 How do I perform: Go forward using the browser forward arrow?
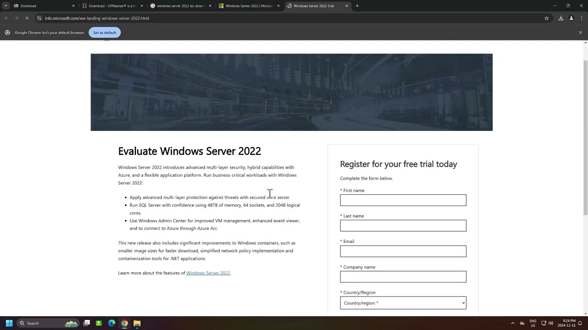point(16,18)
